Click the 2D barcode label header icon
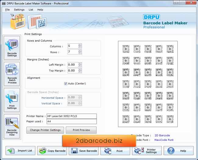Image resolution: width=198 pixels, height=160 pixels. tap(37, 22)
